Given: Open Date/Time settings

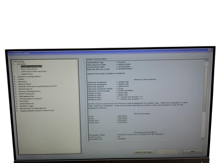Looking at the screenshot, I should [x=27, y=74].
